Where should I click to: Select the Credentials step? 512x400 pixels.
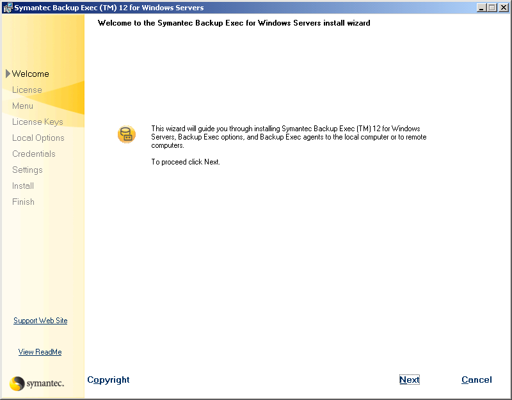click(34, 154)
